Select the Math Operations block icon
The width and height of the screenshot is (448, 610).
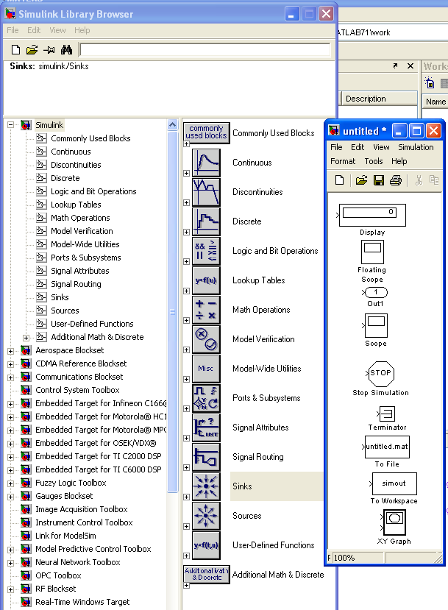(206, 310)
